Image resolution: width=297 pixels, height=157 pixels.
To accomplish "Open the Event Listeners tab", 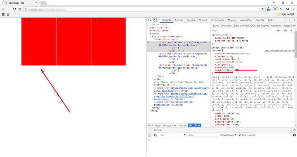I will pyautogui.click(x=241, y=25).
